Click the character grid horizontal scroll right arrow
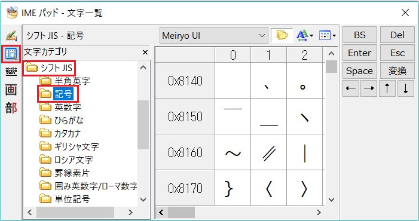Screen dimensions: 419x221 319,213
